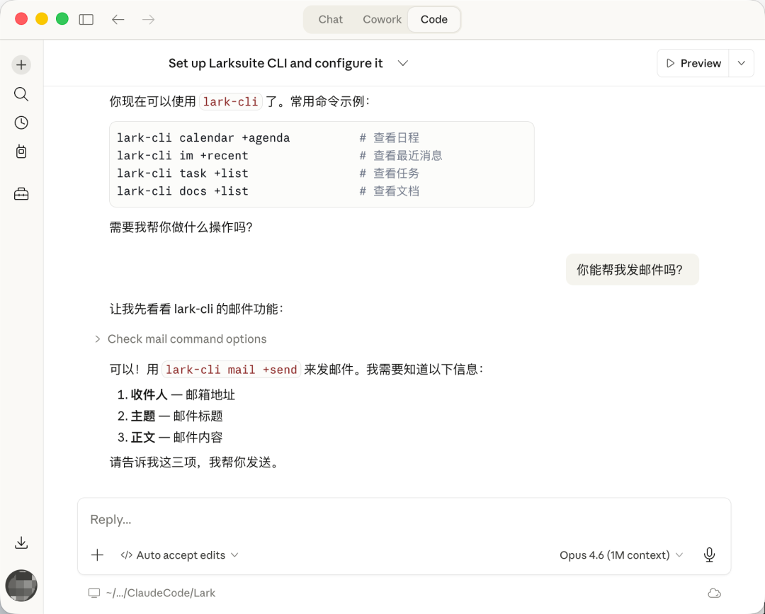Start voice input with microphone icon
Screen dimensions: 765x614
click(x=709, y=555)
